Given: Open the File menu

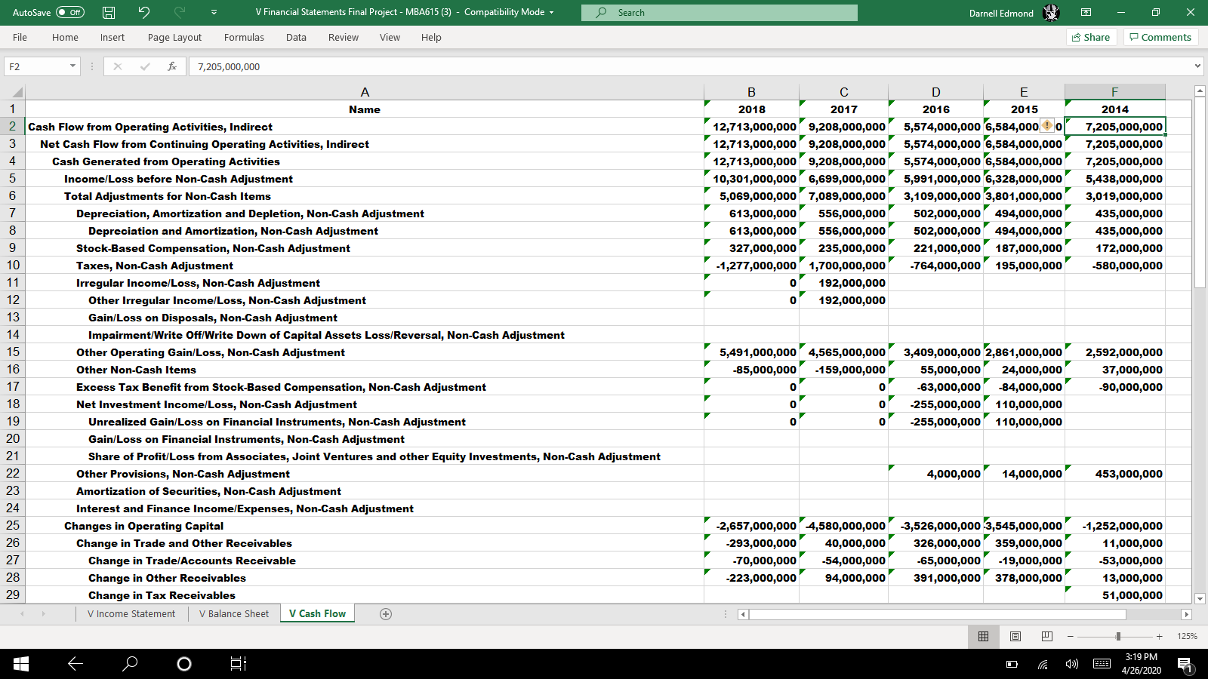Looking at the screenshot, I should (x=20, y=37).
